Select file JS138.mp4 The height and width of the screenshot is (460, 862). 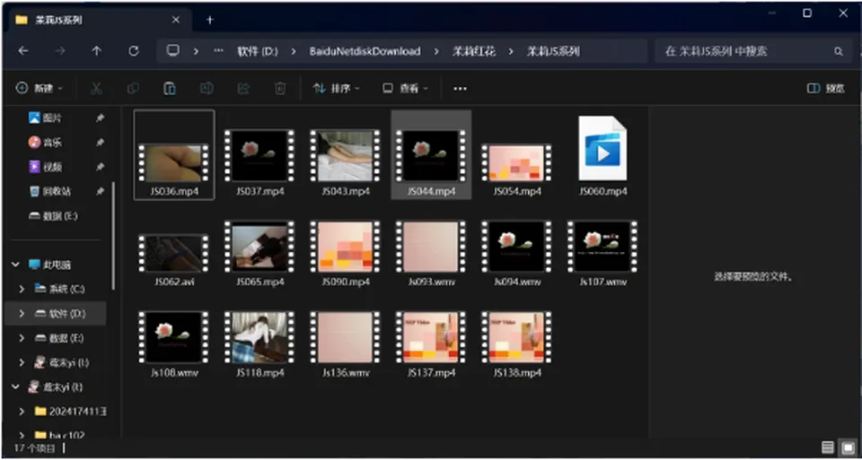point(517,344)
